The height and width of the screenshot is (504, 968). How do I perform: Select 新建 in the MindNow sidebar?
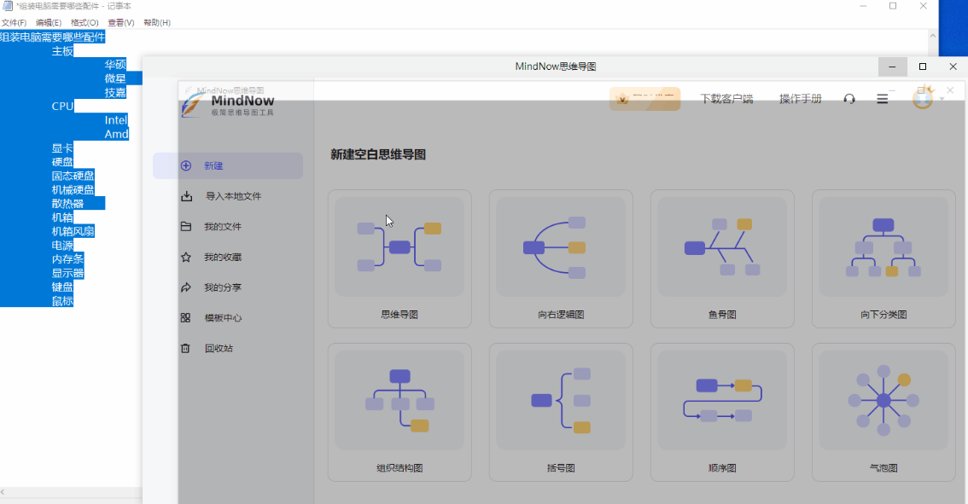pyautogui.click(x=228, y=166)
